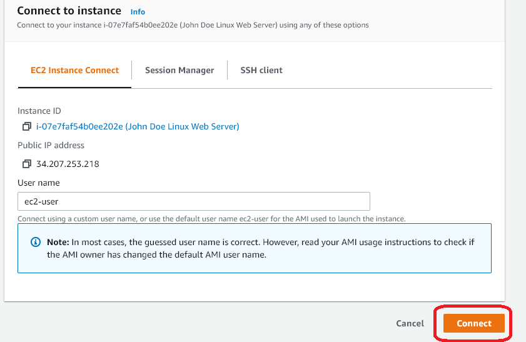Switch to the Session Manager tab

(x=180, y=70)
